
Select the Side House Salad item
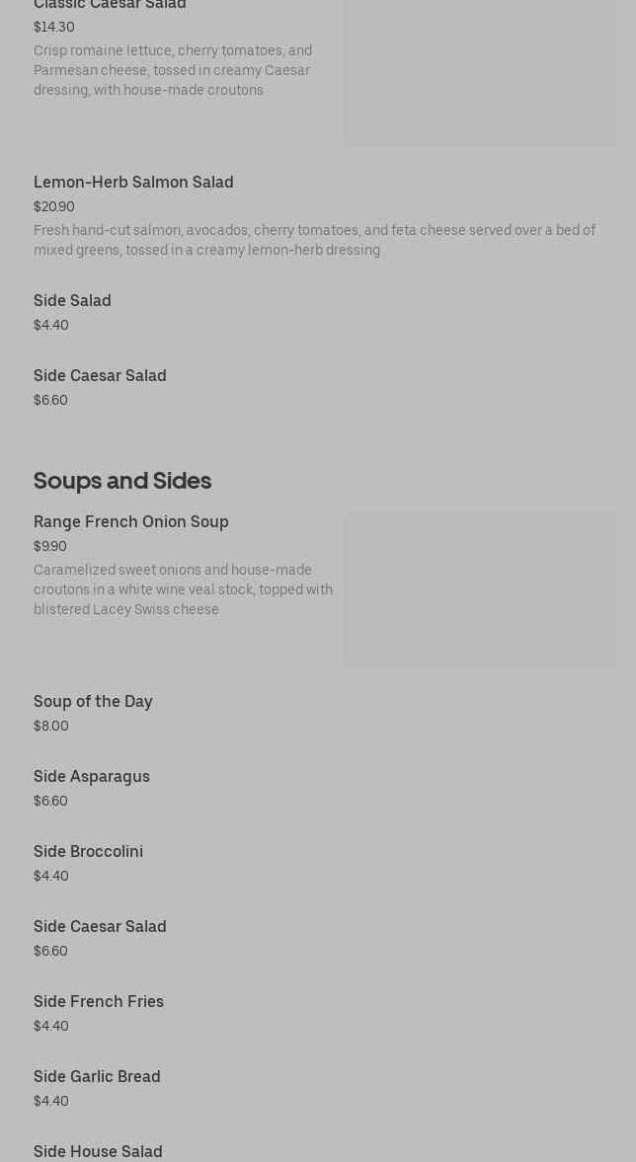(x=98, y=1152)
